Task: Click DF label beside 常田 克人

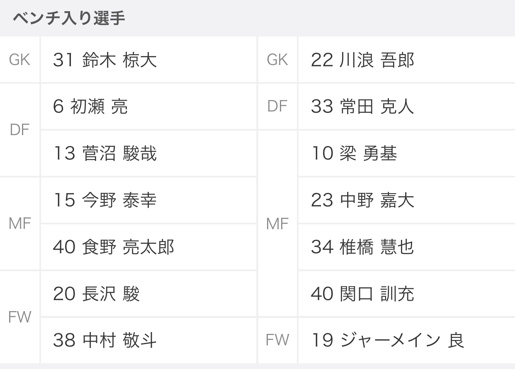Action: click(277, 107)
